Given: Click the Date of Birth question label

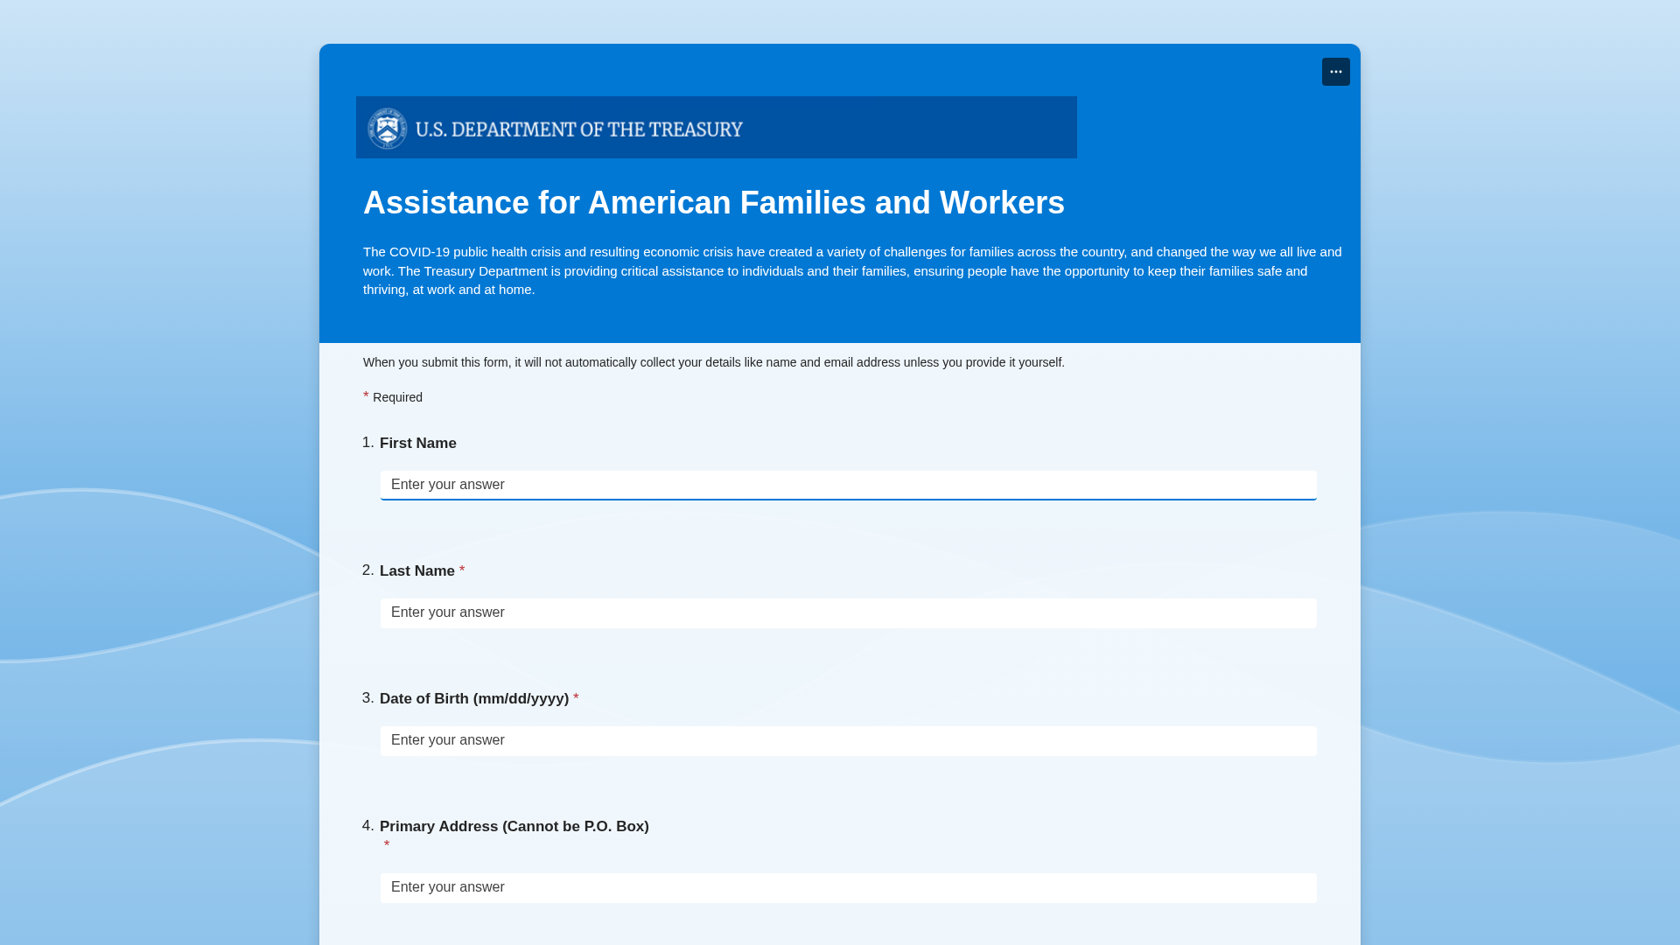Looking at the screenshot, I should click(x=473, y=699).
